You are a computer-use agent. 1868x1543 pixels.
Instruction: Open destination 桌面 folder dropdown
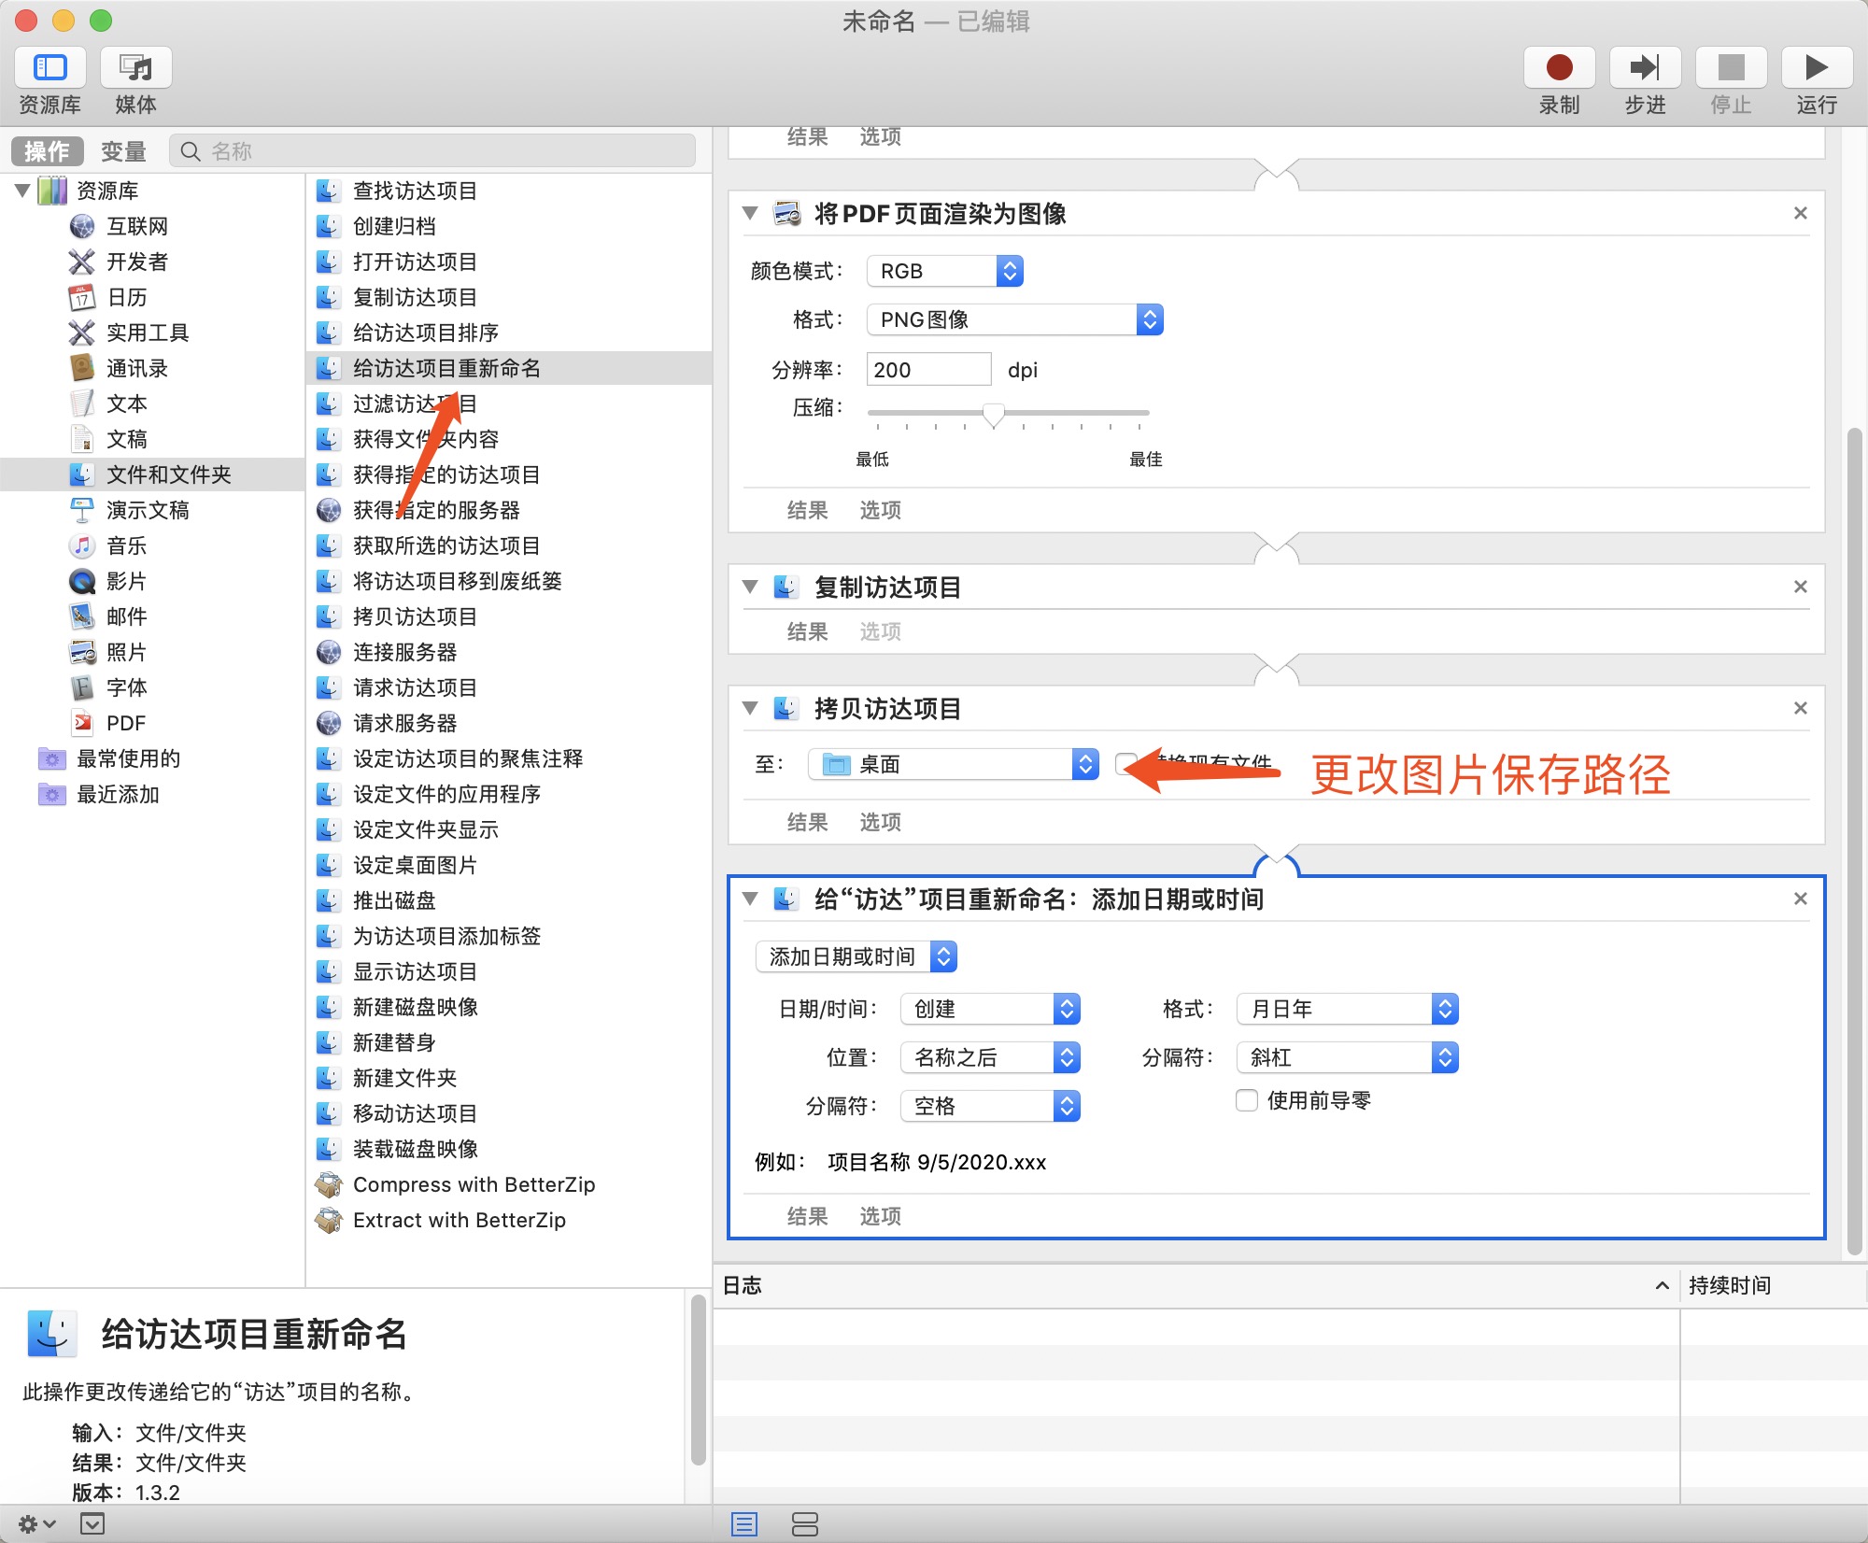point(954,764)
